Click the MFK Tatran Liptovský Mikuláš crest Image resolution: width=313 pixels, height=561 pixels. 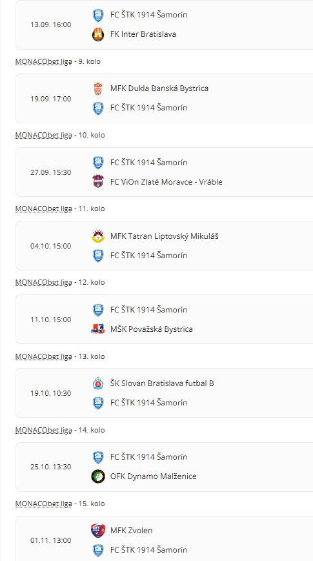pyautogui.click(x=98, y=236)
